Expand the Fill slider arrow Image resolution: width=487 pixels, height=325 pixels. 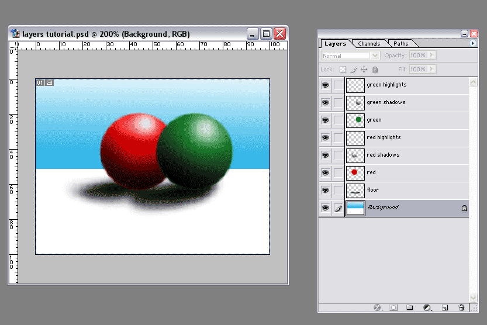[x=432, y=69]
